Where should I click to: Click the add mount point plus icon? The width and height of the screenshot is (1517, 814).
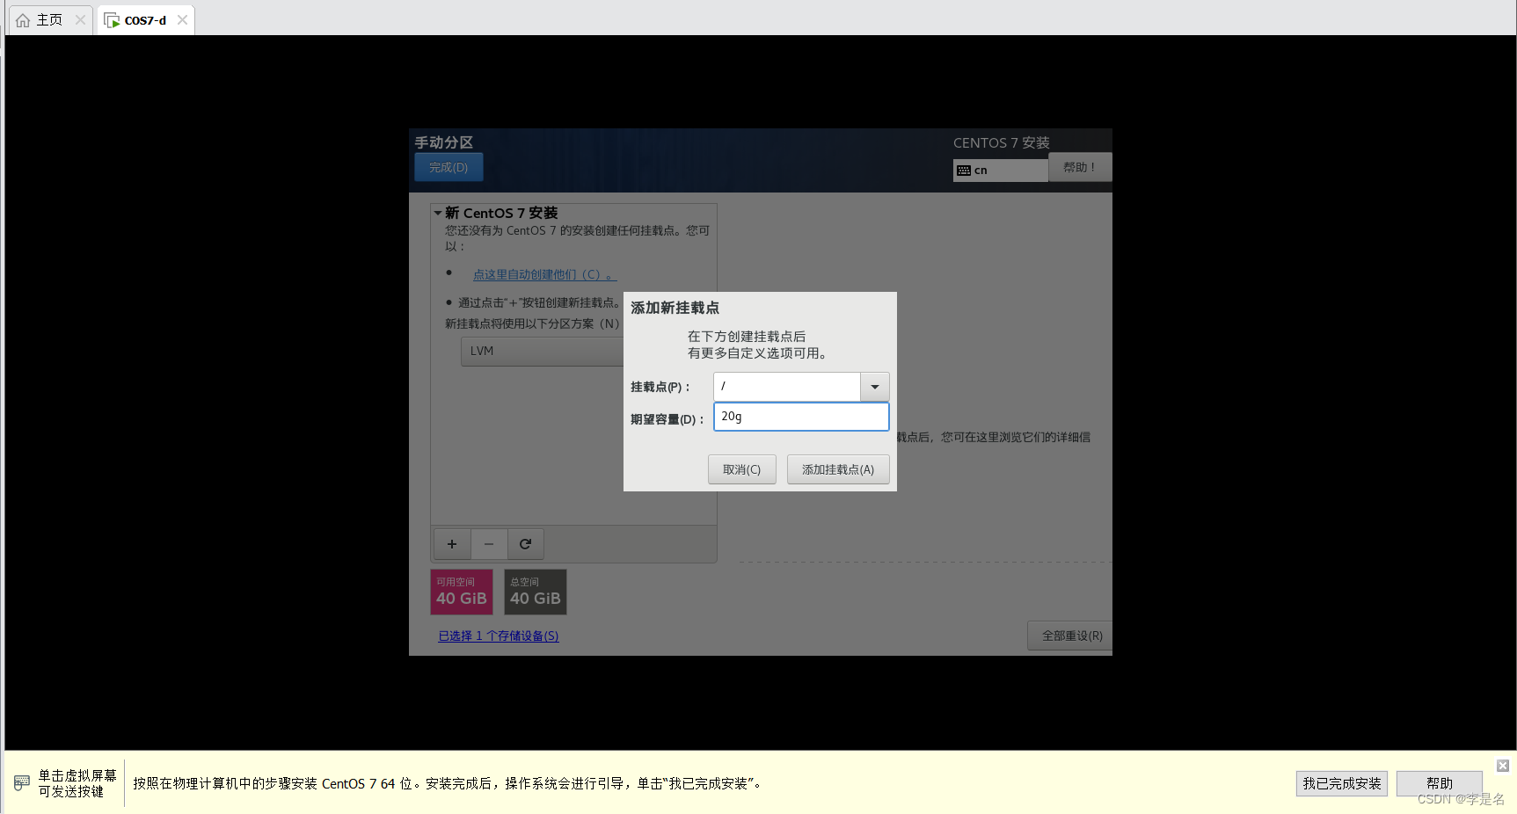tap(452, 544)
